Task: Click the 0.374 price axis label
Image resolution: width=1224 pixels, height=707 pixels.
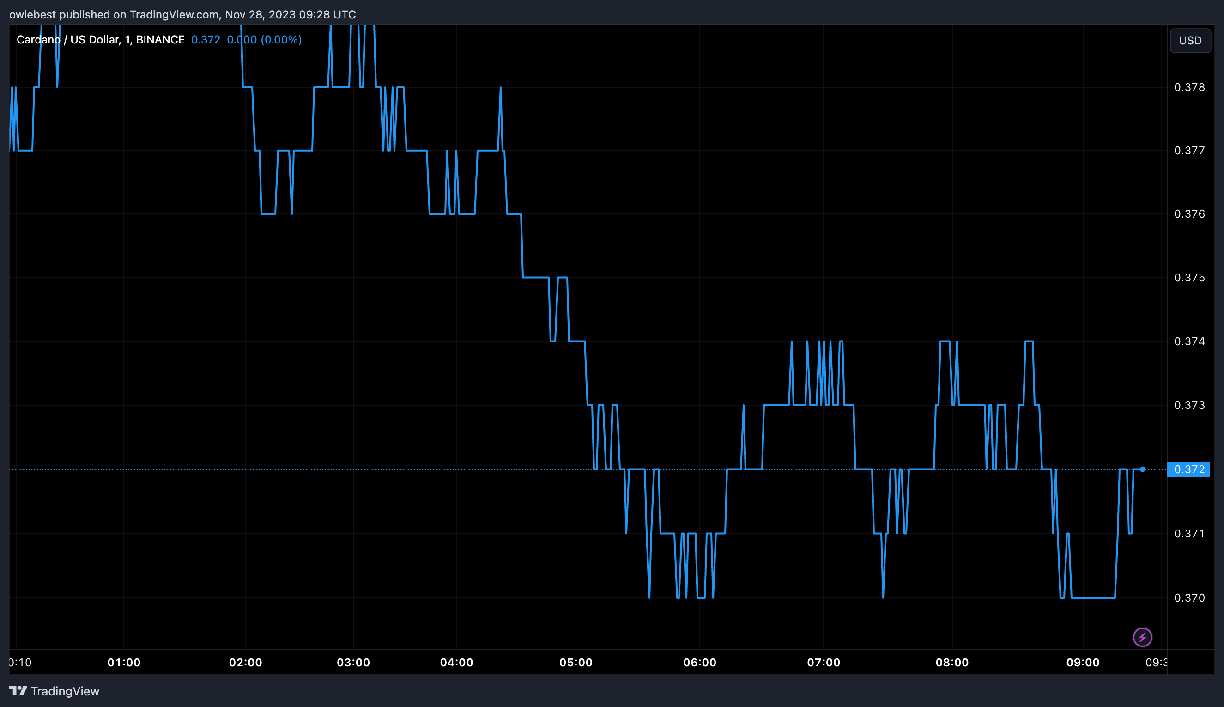Action: [1189, 341]
